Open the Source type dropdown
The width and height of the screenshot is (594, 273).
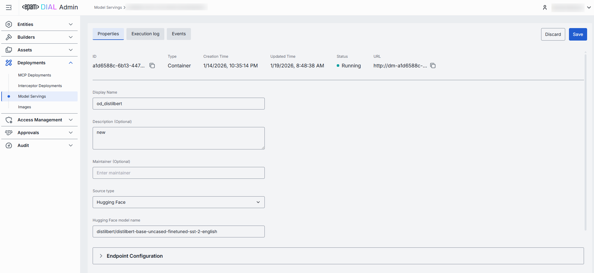point(178,202)
